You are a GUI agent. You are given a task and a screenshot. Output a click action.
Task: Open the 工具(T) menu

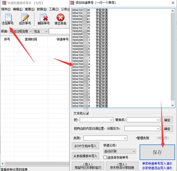tap(54, 9)
